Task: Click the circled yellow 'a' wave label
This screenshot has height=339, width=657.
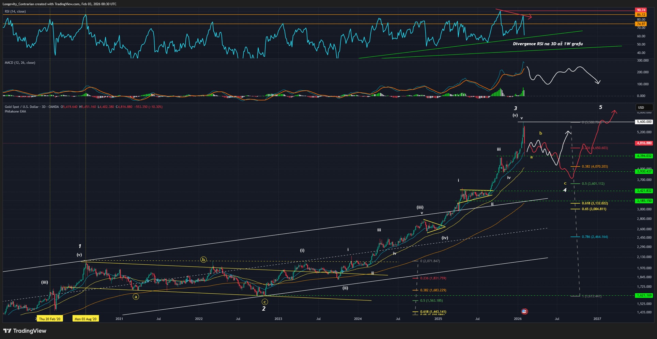Action: click(136, 297)
